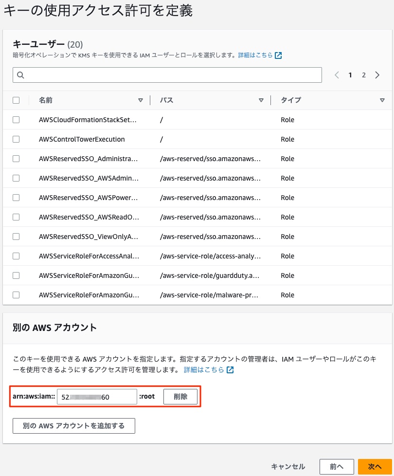Click the disabled left pagination arrow
Screen dimensions: 394x476
[x=336, y=75]
